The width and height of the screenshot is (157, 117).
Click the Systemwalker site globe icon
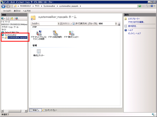(3, 35)
